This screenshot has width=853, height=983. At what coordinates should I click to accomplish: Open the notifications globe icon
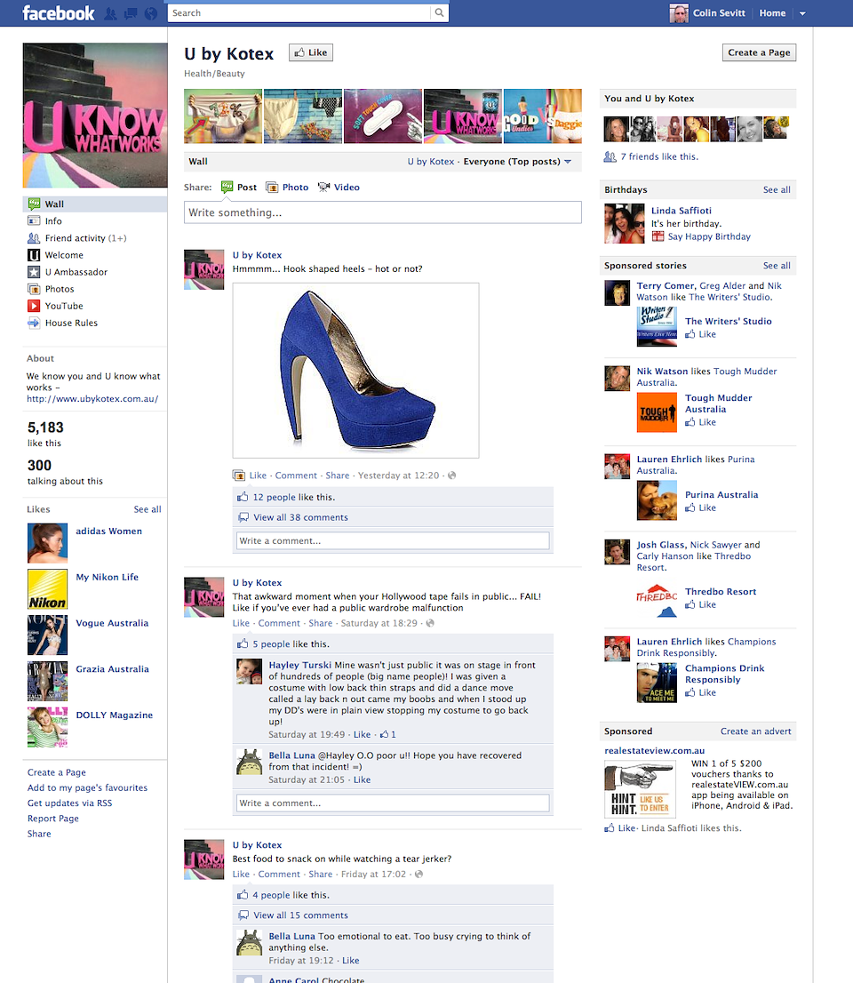click(150, 13)
